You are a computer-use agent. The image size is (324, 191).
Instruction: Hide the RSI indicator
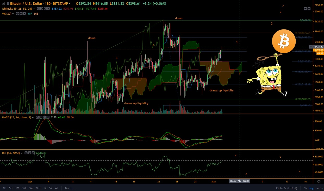tap(26, 153)
